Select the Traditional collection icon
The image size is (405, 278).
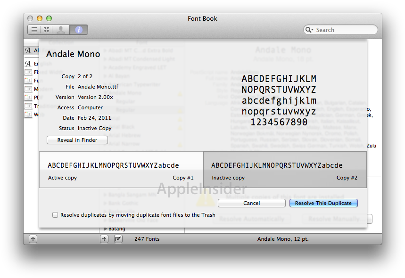pyautogui.click(x=28, y=106)
